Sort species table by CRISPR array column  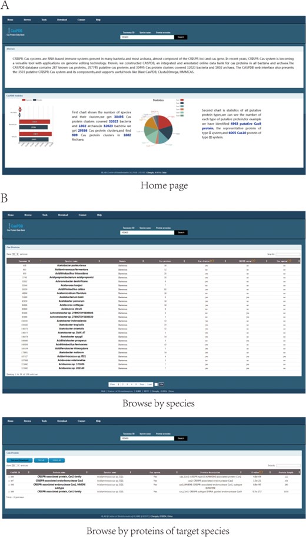(x=247, y=261)
